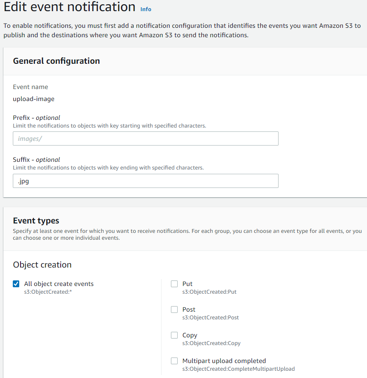Select the Copy event checkbox

tap(174, 335)
